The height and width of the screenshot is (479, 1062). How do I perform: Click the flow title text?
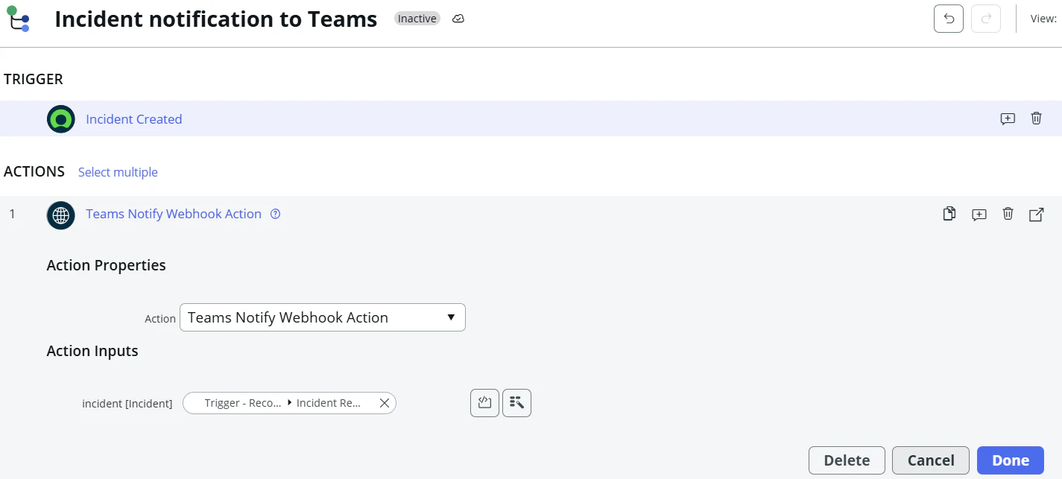(x=216, y=19)
